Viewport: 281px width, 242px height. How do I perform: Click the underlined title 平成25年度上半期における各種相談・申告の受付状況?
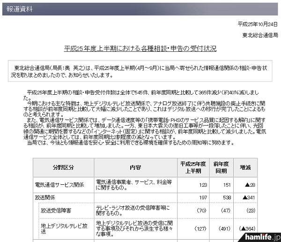click(x=140, y=49)
